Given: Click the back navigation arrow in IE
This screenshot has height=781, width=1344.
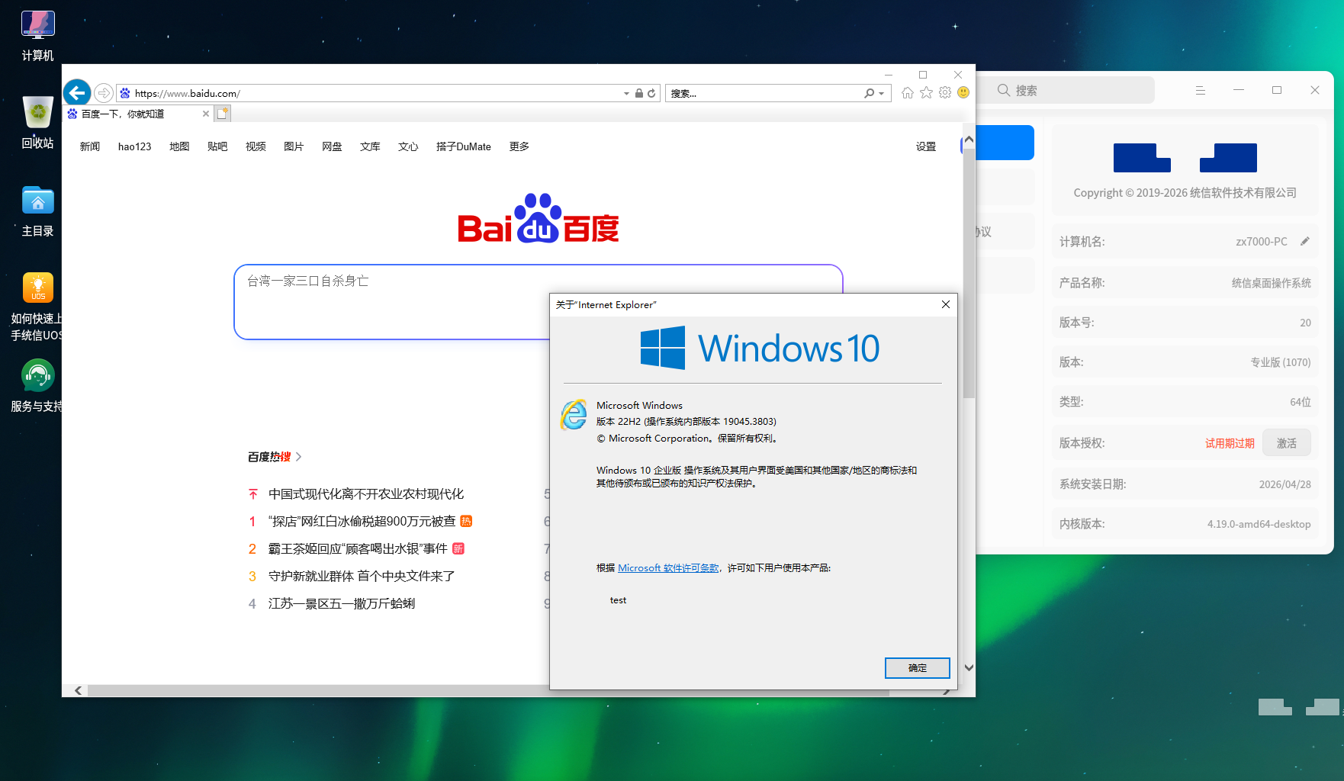Looking at the screenshot, I should (x=76, y=92).
